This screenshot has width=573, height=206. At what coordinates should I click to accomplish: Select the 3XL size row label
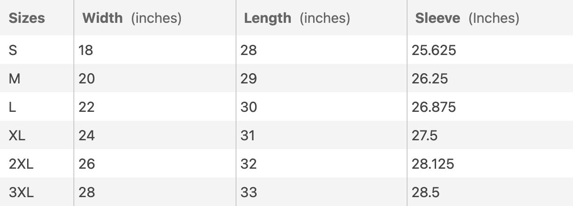(x=21, y=192)
